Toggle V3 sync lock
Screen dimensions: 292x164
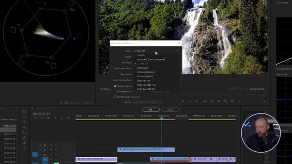(51, 150)
